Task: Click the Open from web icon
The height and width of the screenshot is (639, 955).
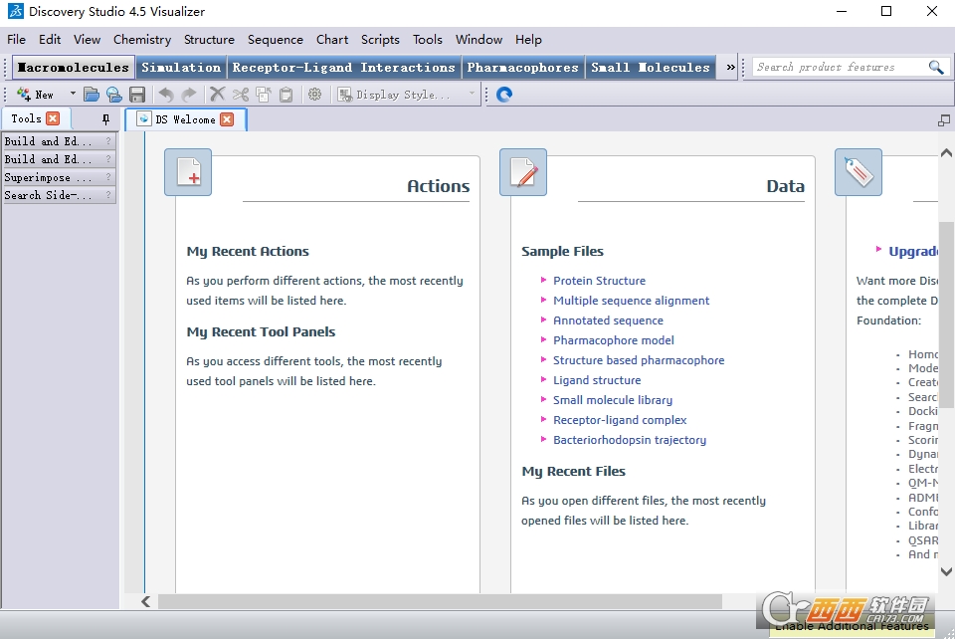Action: coord(113,95)
